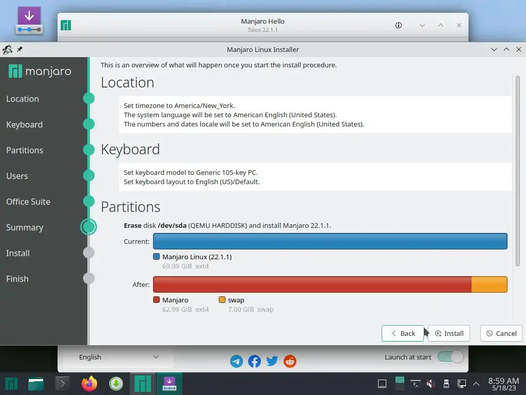Switch to Manjaro Hello in the taskbar
The width and height of the screenshot is (526, 395).
pyautogui.click(x=143, y=384)
